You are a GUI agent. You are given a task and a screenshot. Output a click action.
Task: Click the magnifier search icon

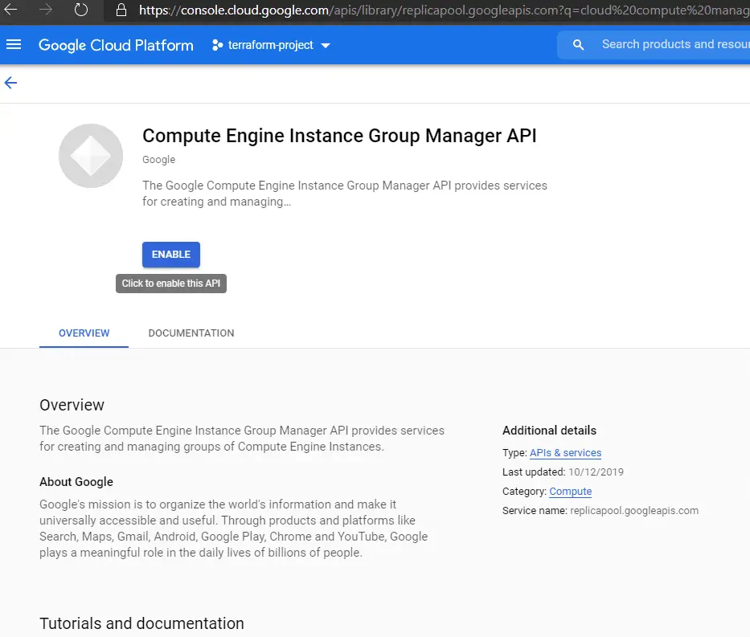[578, 45]
